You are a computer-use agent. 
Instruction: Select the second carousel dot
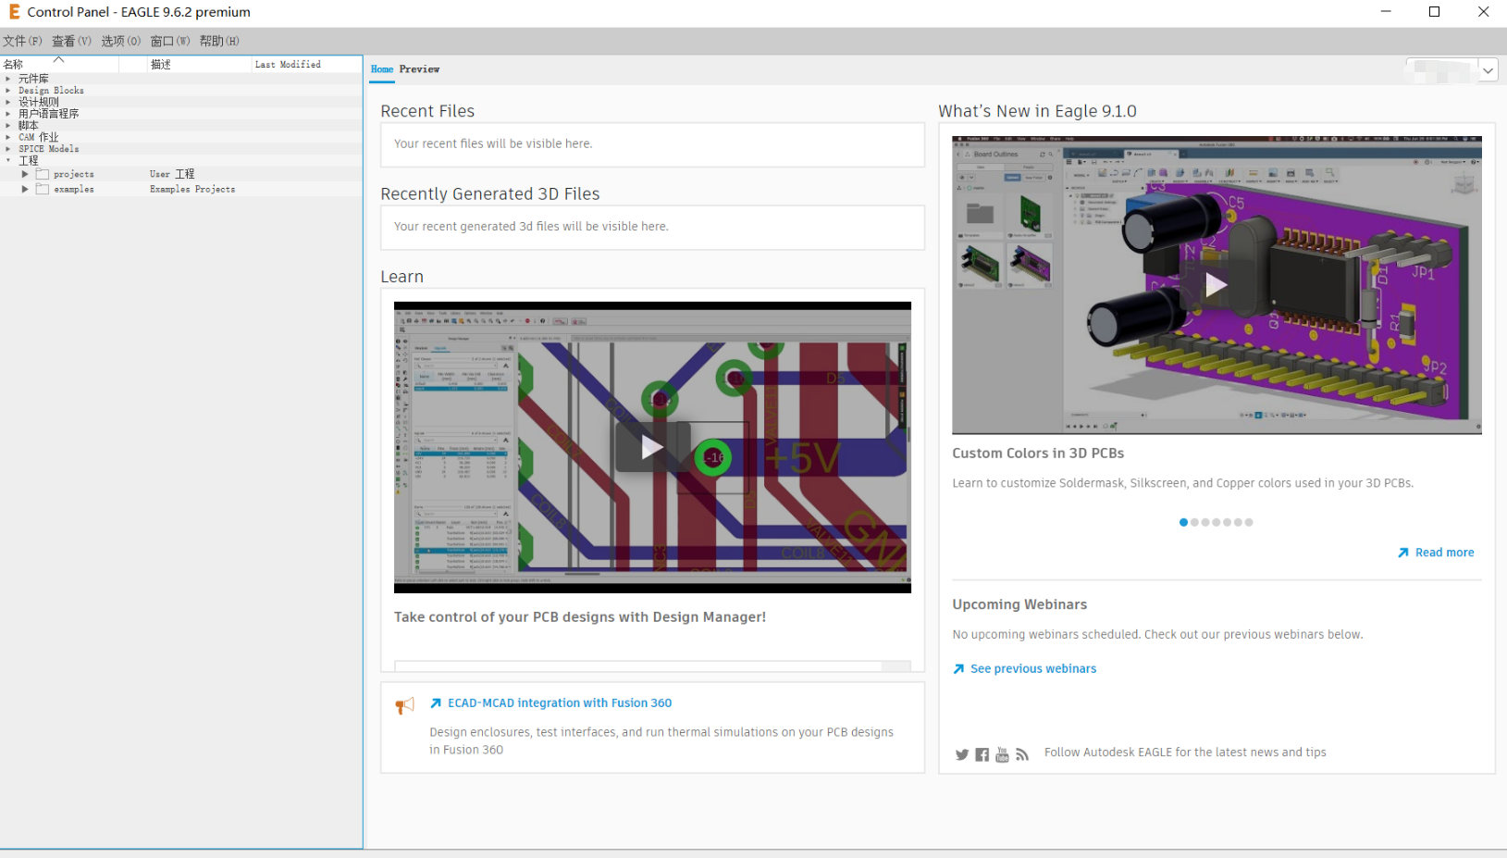click(x=1194, y=523)
